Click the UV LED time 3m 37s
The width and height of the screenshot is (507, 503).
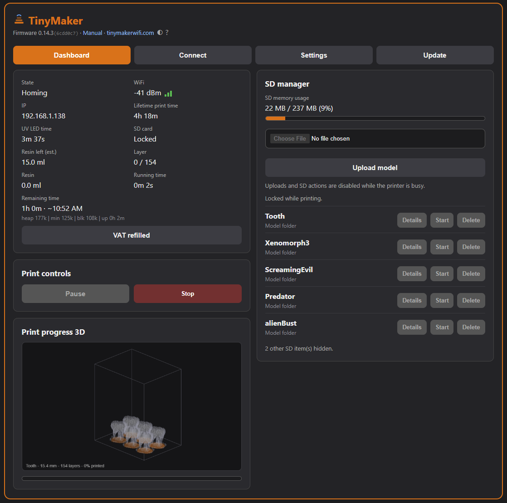pos(33,139)
